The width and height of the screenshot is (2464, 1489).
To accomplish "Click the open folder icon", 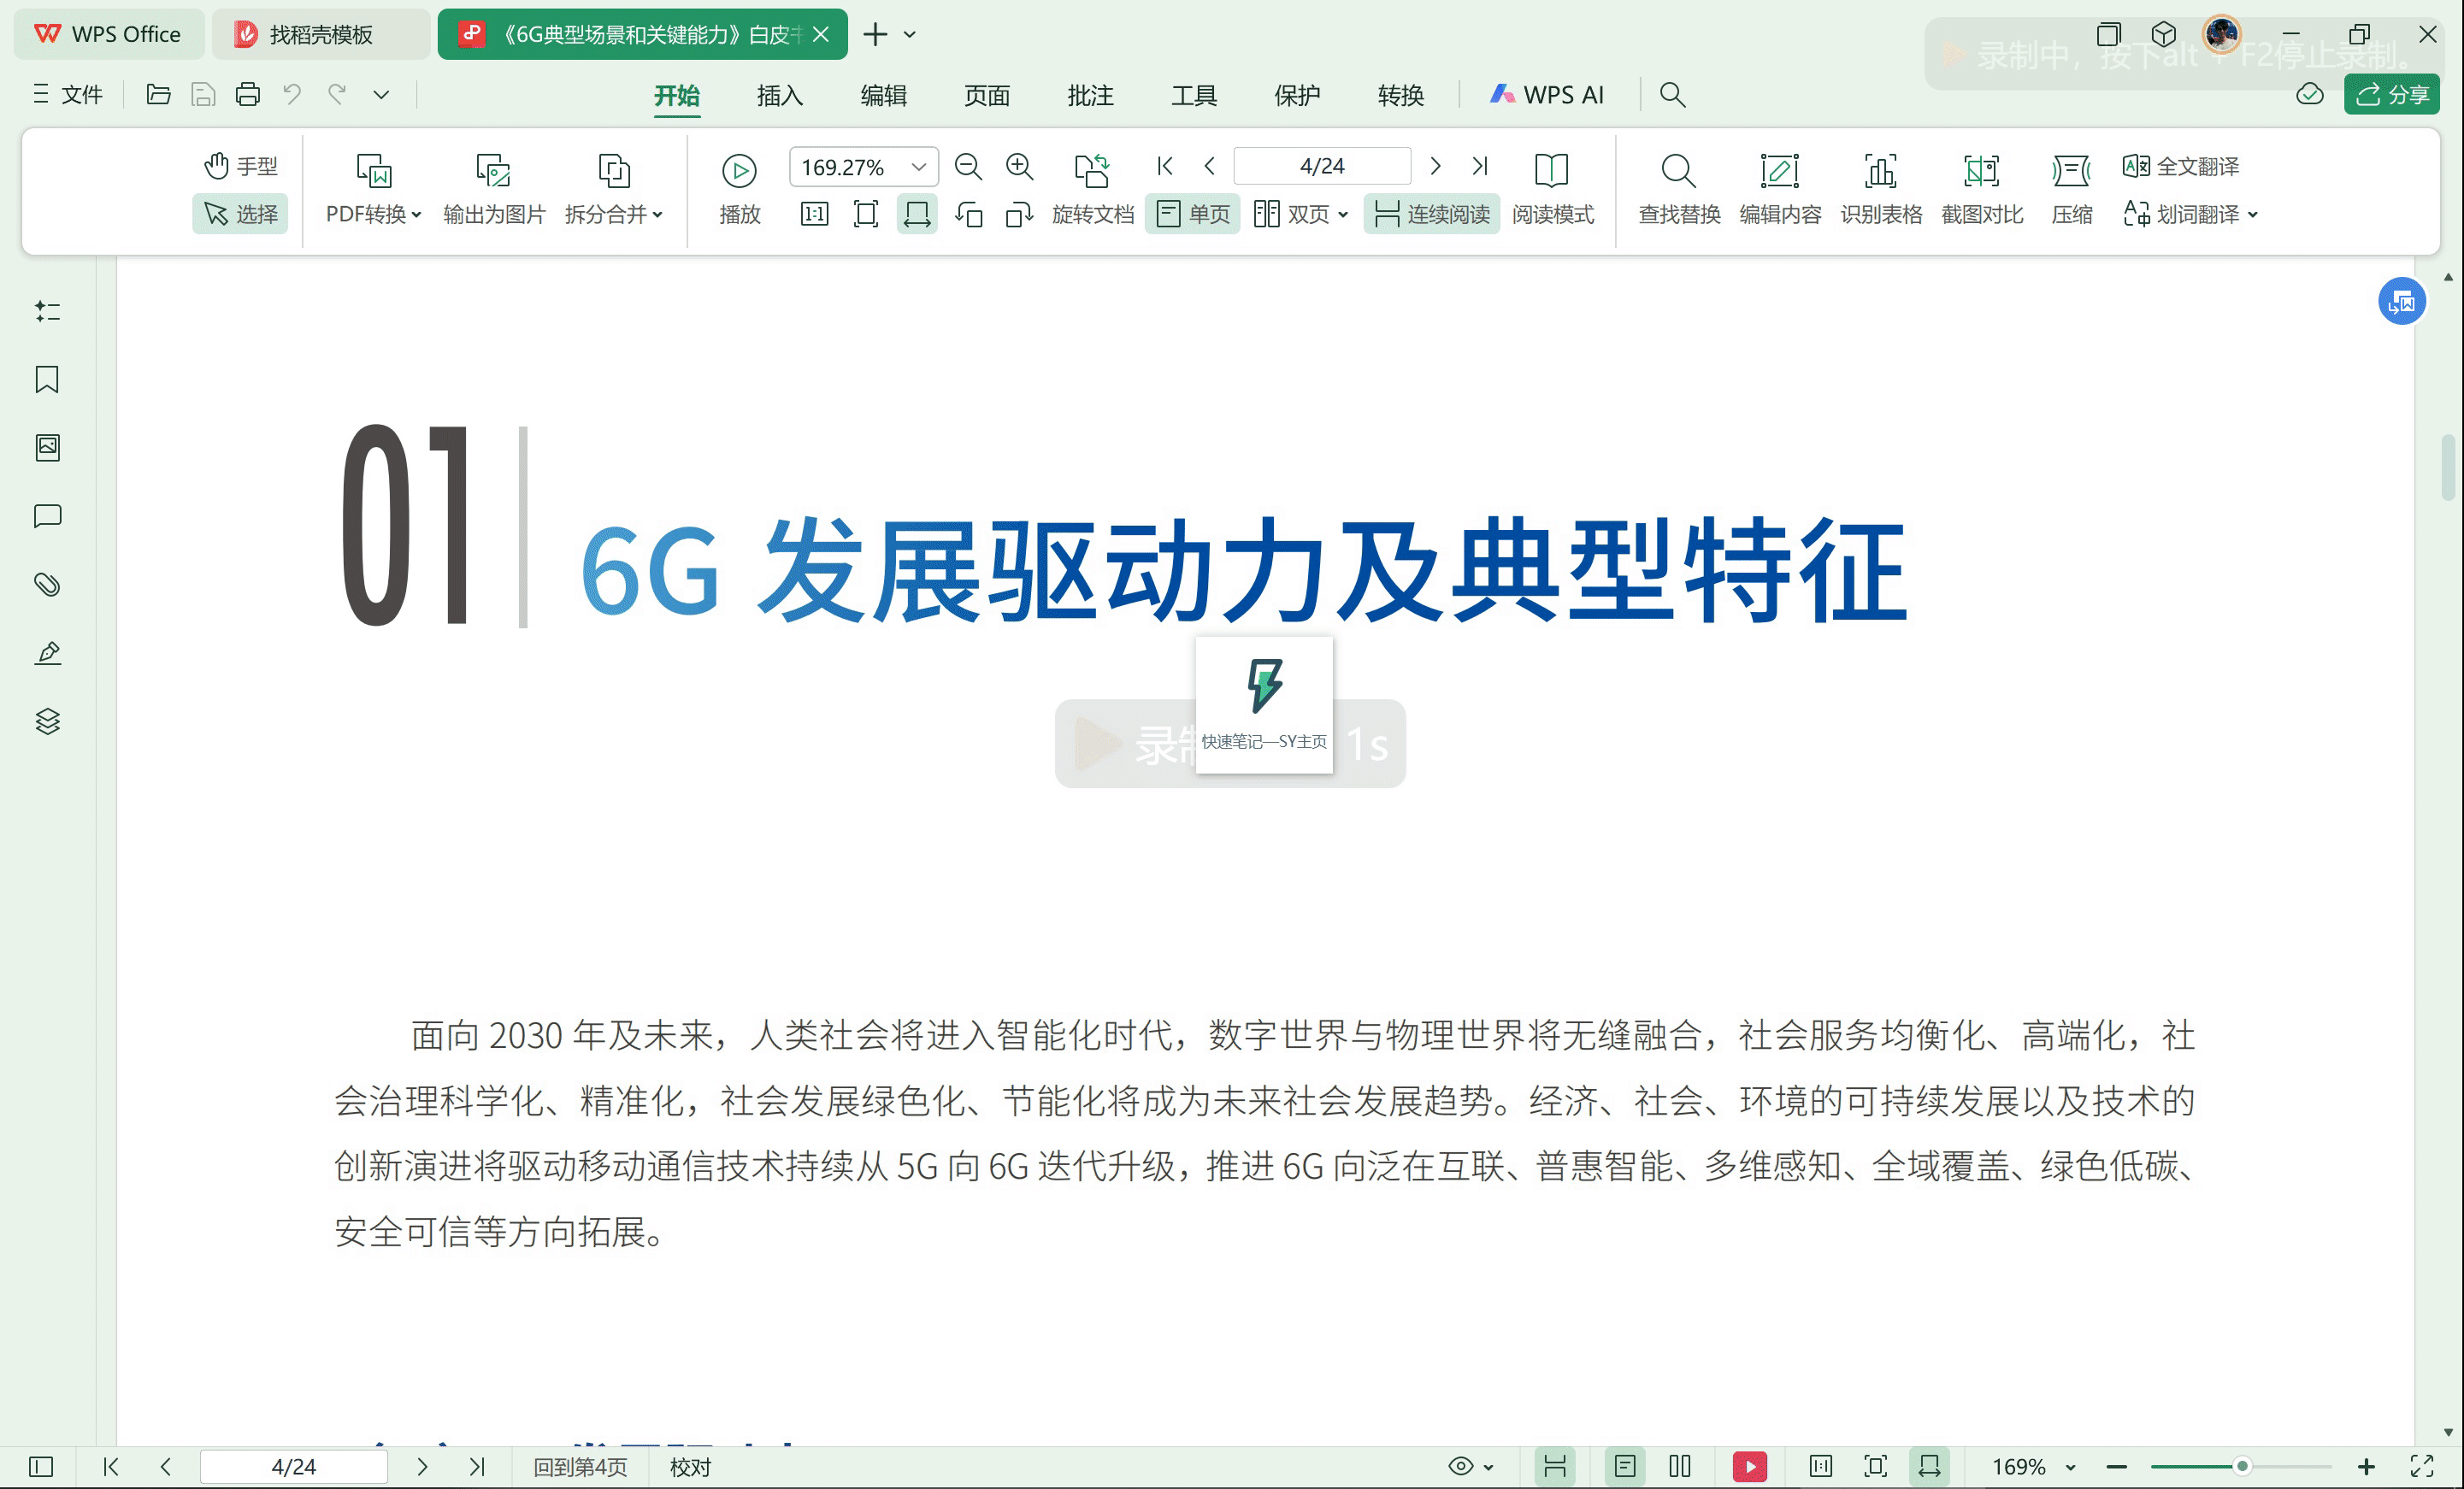I will click(158, 94).
